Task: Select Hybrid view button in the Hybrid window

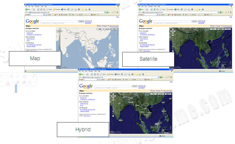Action: pos(168,94)
